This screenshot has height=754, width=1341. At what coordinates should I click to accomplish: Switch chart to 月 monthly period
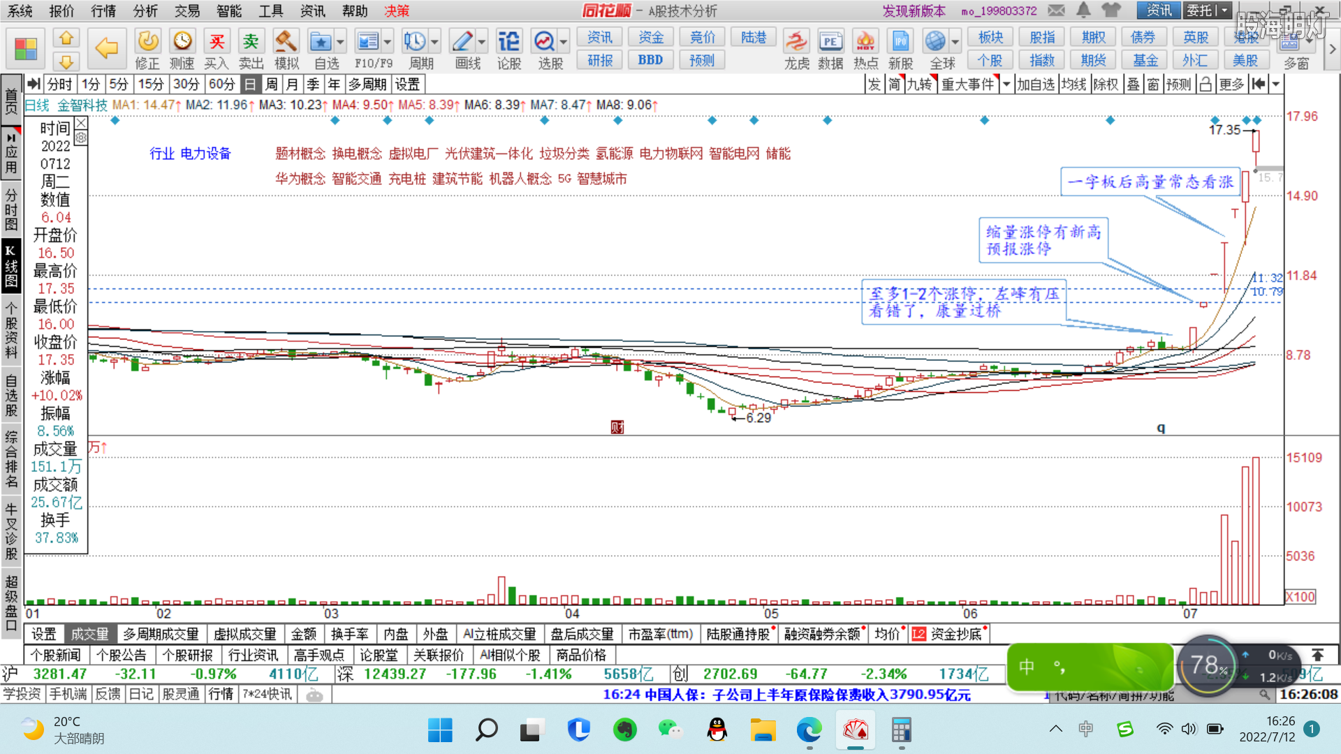[x=293, y=84]
